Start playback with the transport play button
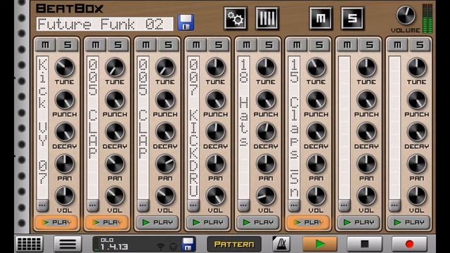This screenshot has width=450, height=253. pos(320,244)
